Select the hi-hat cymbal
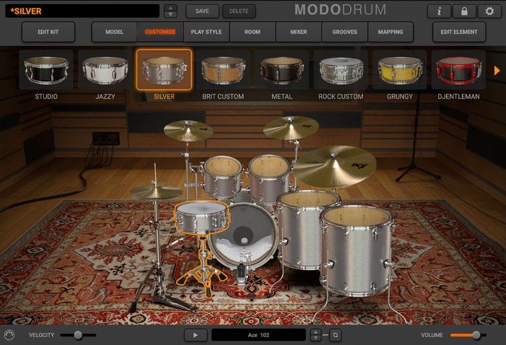 coord(156,192)
